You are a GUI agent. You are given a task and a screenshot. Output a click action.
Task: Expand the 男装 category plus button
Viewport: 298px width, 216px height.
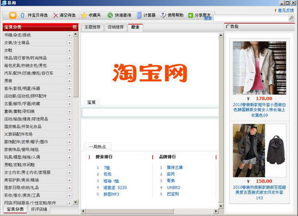pyautogui.click(x=69, y=81)
